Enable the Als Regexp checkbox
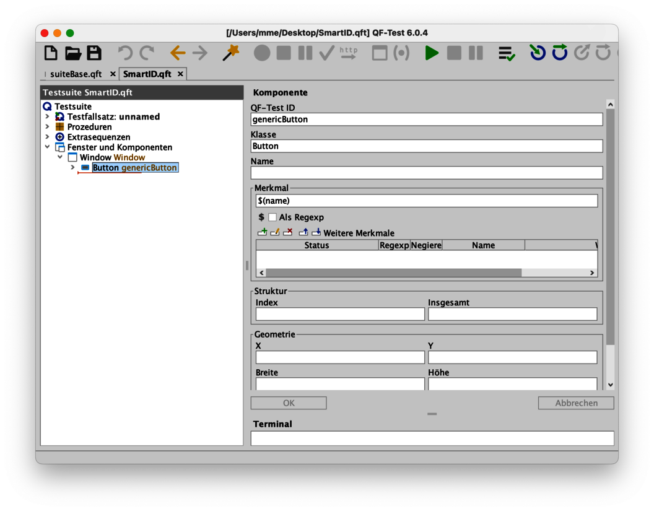Image resolution: width=654 pixels, height=511 pixels. click(x=272, y=217)
